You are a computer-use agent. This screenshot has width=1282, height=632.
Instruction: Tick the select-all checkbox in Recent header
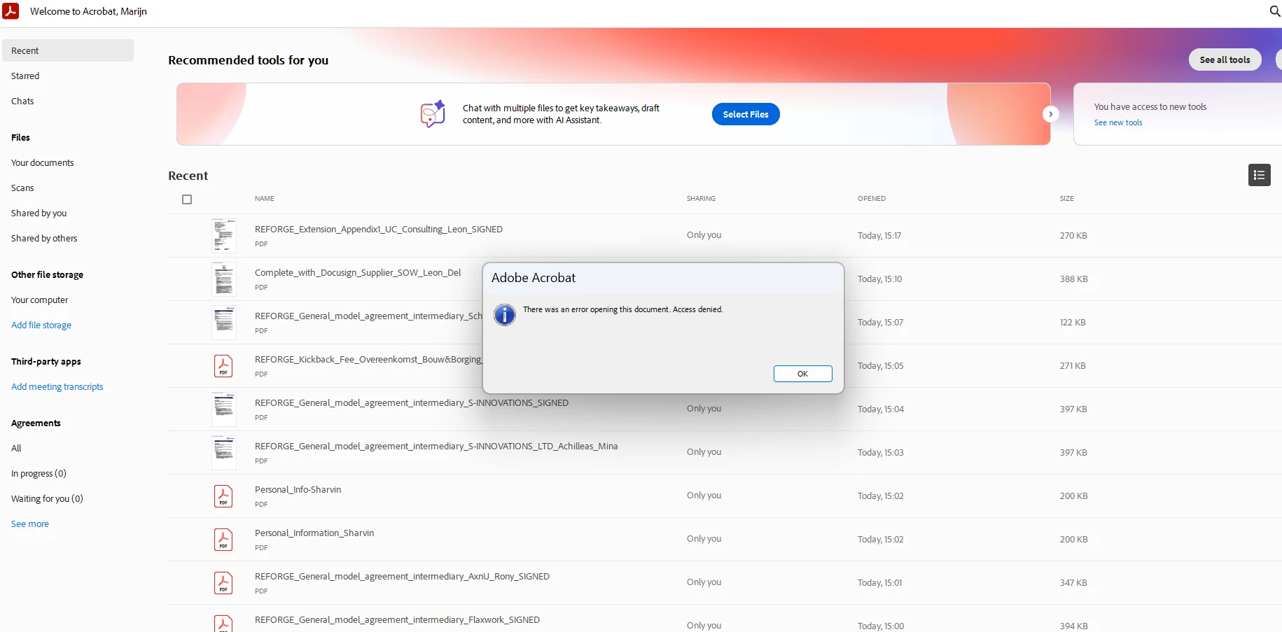point(187,199)
